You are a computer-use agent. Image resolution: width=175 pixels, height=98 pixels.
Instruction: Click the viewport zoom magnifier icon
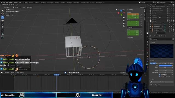tap(124, 18)
